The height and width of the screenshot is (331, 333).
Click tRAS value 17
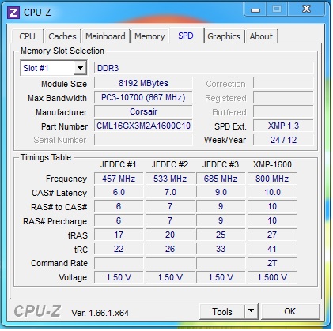[119, 235]
